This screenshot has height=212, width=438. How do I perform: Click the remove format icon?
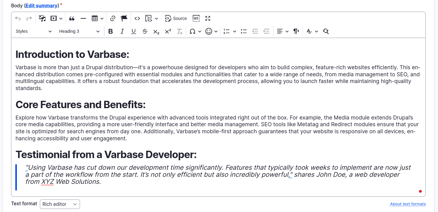tap(180, 31)
